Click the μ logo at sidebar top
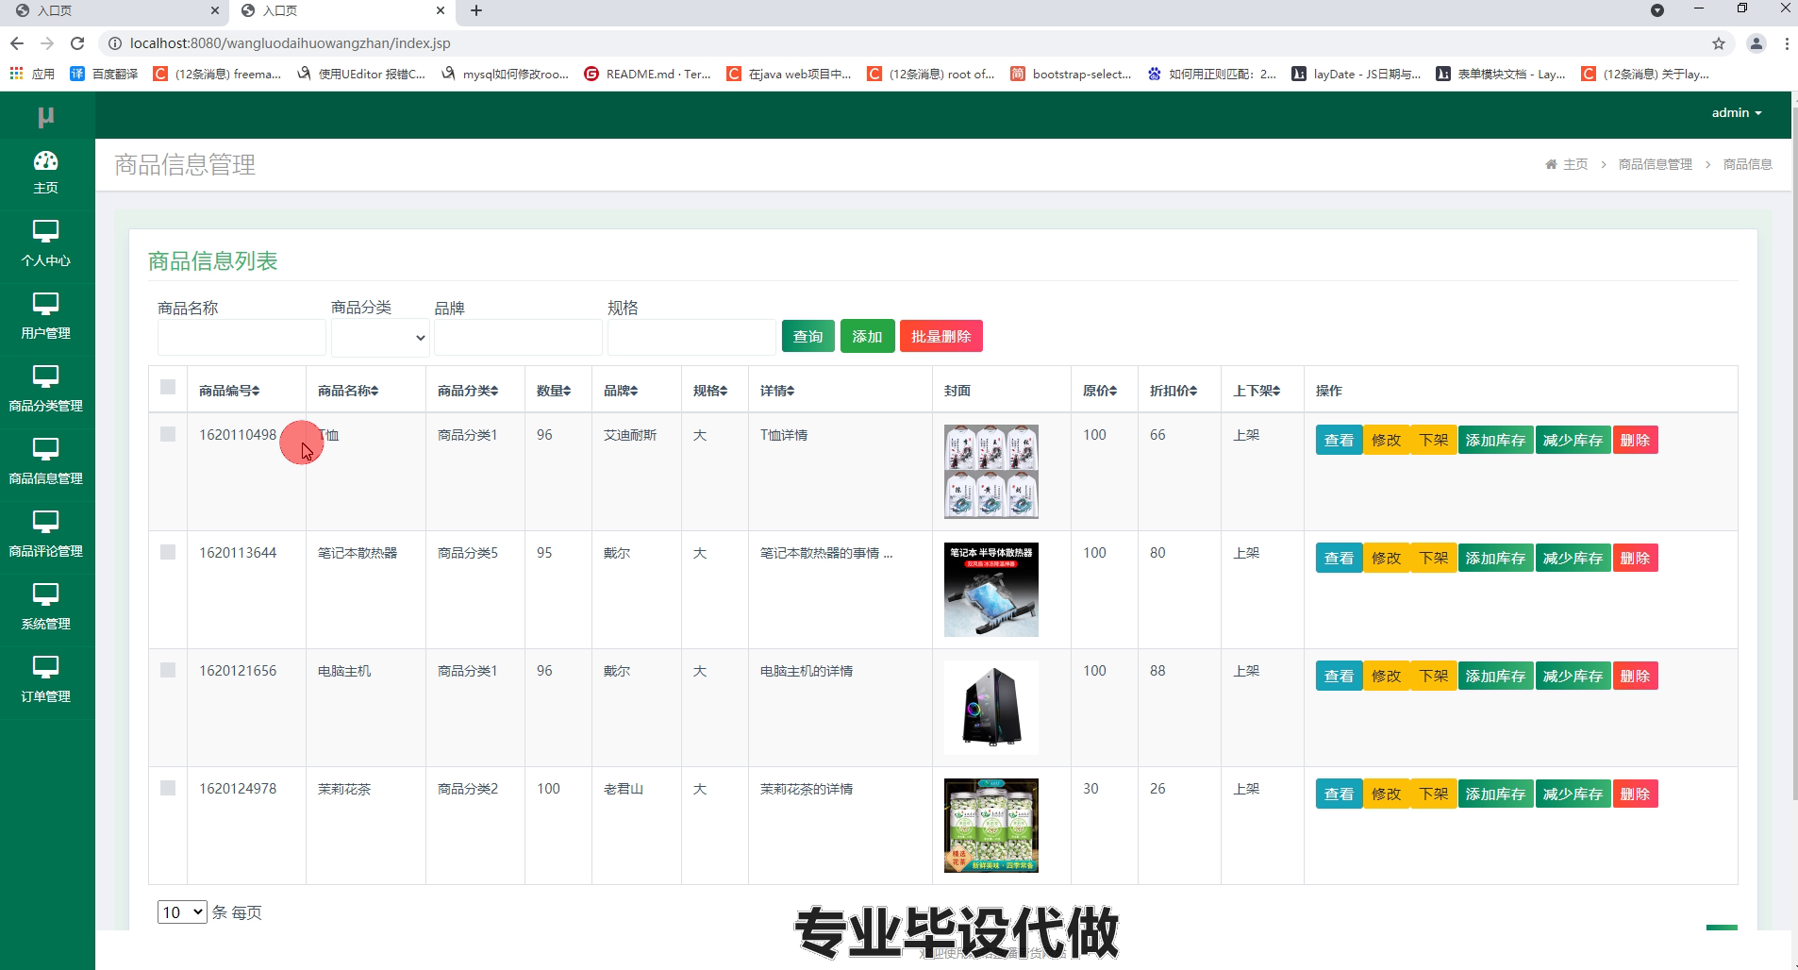This screenshot has height=970, width=1798. tap(45, 116)
